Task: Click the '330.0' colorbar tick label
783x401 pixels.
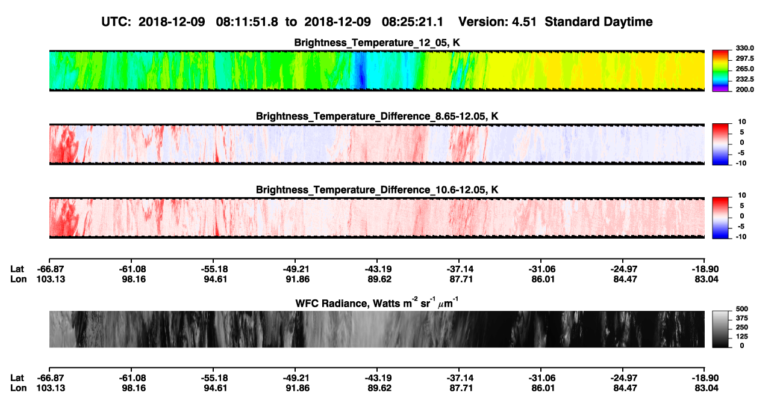Action: click(744, 49)
